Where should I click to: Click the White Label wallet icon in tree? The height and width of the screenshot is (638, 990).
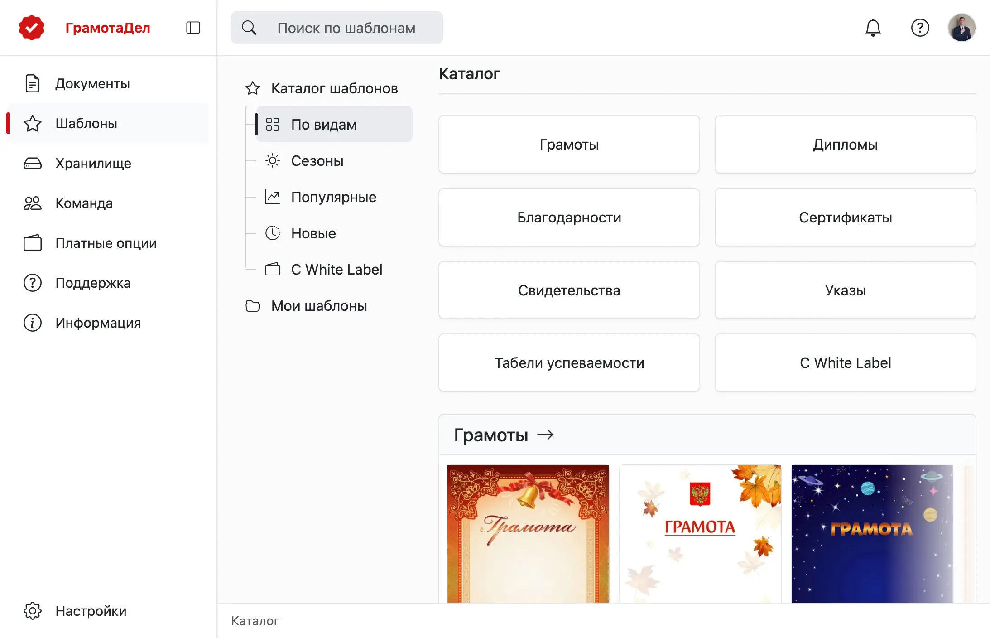273,269
